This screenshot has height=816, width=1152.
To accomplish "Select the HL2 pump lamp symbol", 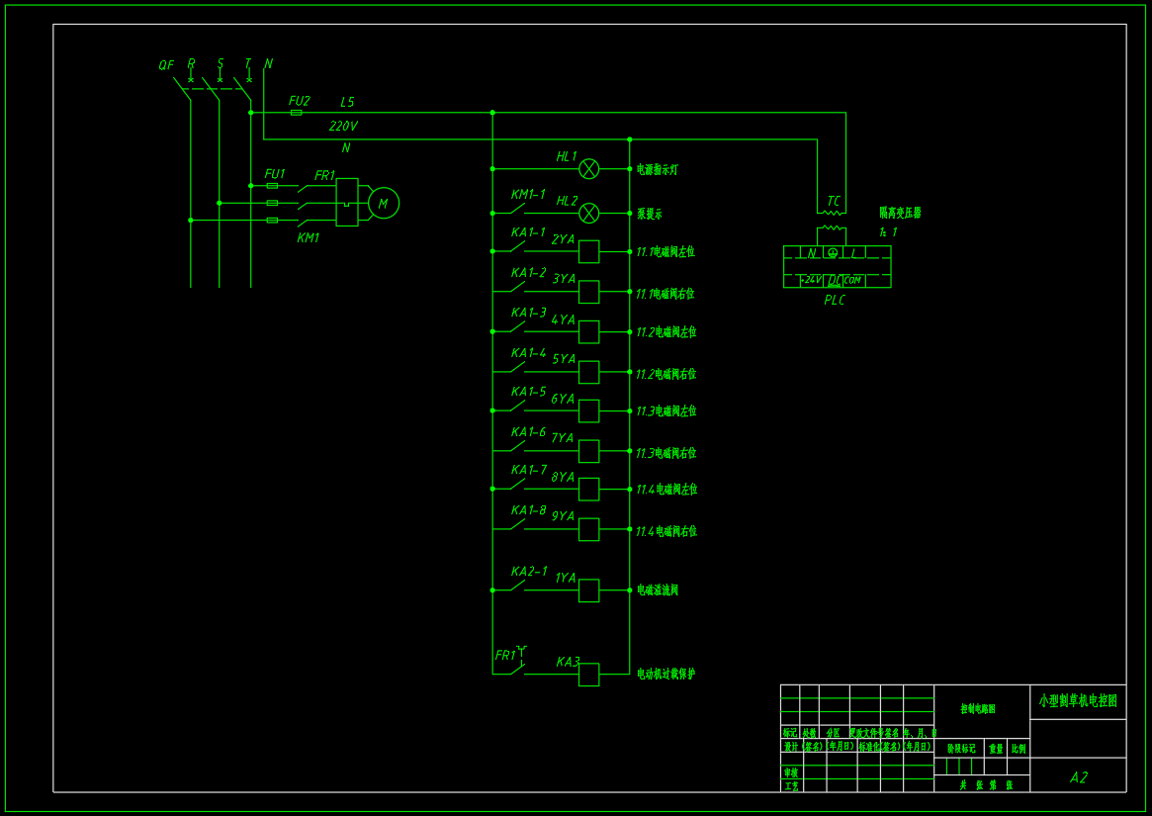I will tap(588, 214).
